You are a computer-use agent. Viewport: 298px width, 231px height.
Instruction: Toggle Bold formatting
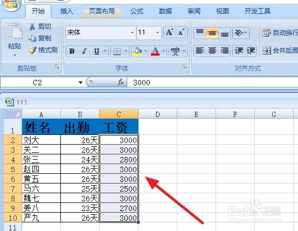click(72, 51)
